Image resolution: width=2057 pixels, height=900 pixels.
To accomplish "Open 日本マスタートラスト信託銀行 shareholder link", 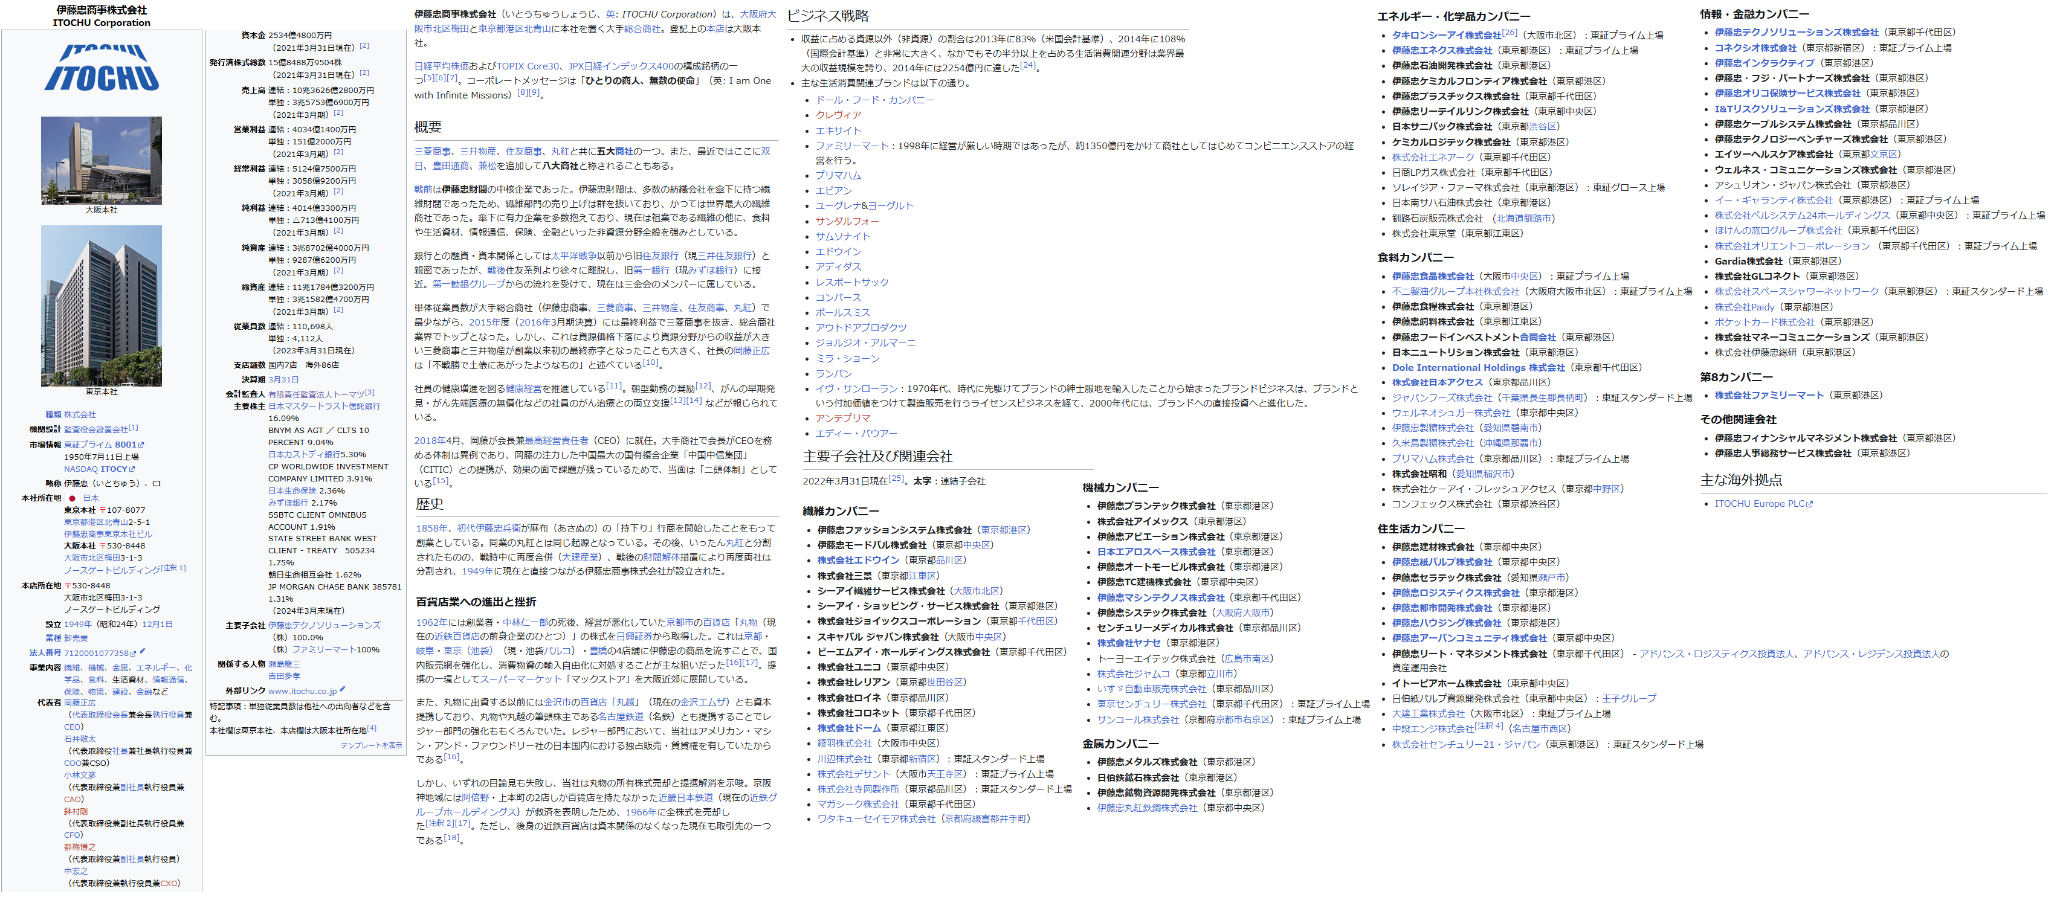I will point(324,406).
